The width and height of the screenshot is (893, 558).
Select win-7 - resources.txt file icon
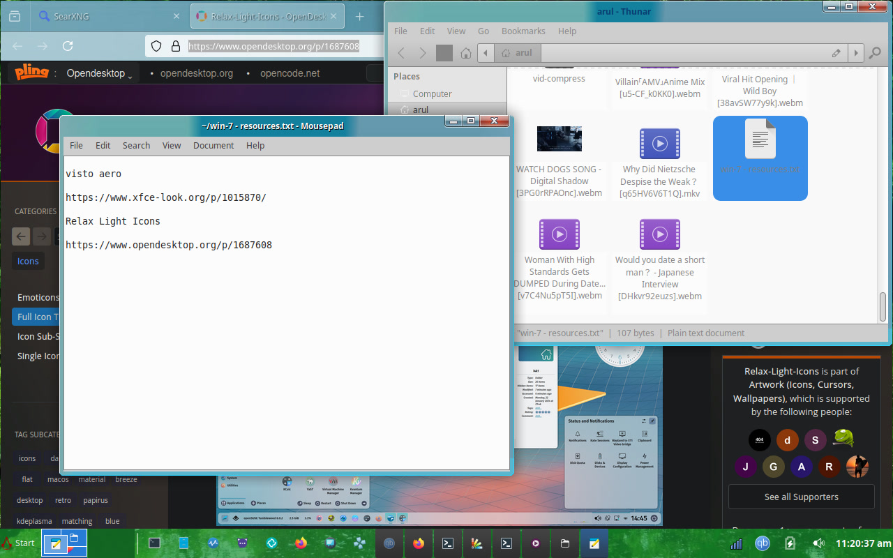tap(760, 138)
